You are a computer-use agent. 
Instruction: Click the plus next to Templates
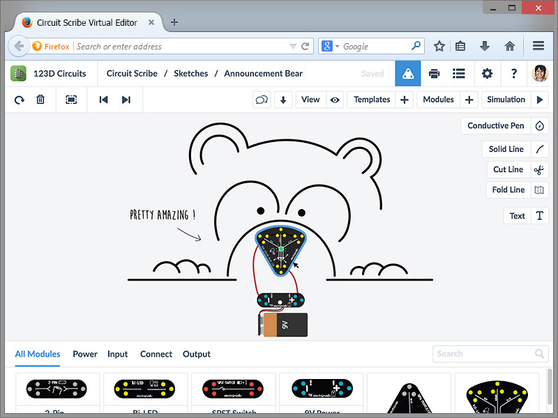click(405, 100)
